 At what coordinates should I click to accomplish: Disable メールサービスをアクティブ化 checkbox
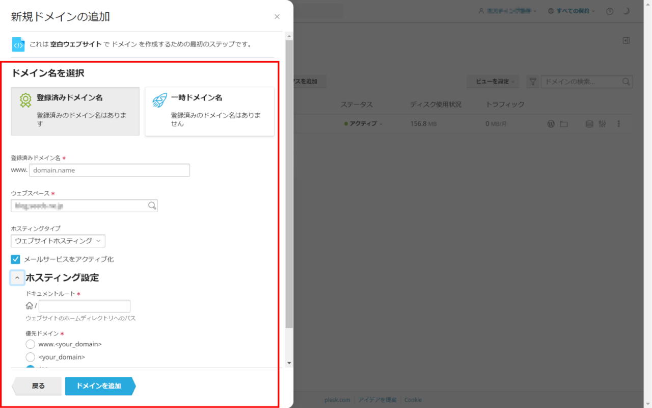pos(15,259)
